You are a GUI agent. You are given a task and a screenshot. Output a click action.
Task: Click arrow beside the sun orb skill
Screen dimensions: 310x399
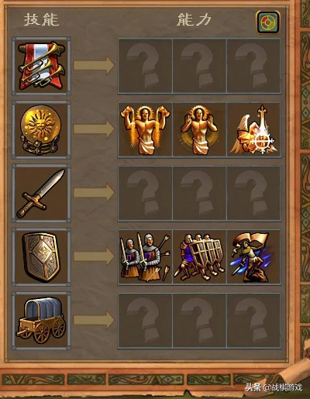[x=94, y=129]
